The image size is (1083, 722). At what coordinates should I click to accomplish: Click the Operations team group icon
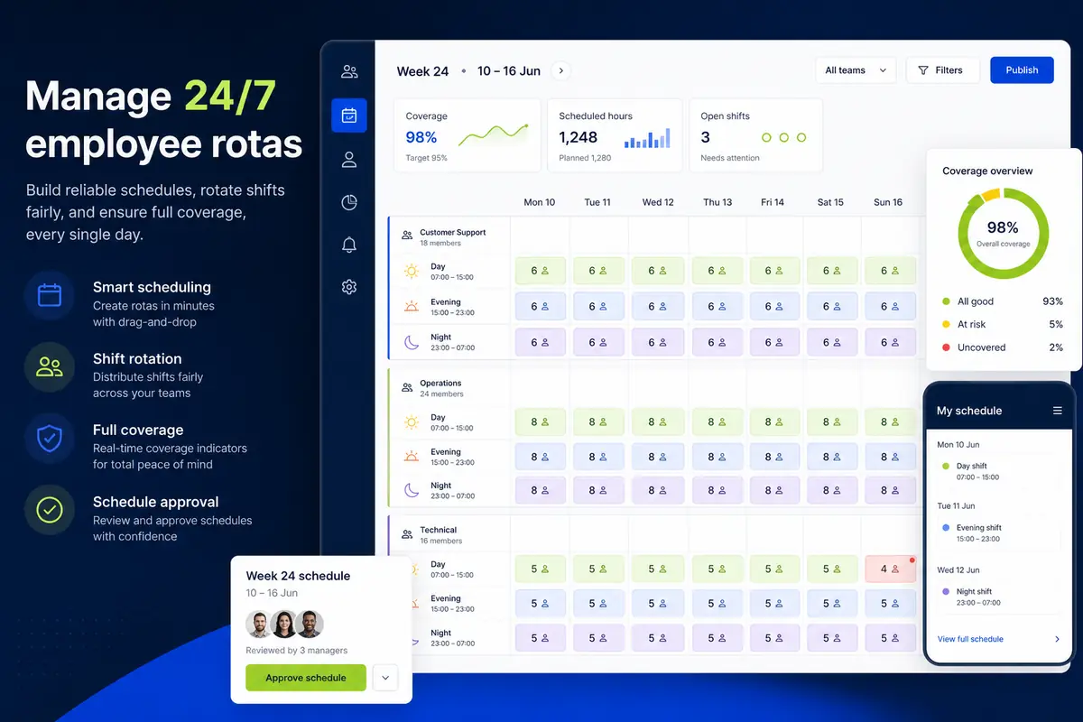tap(407, 386)
